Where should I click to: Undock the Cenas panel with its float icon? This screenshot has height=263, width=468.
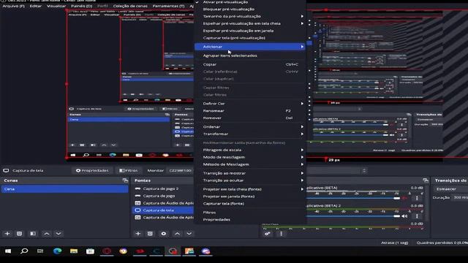tap(125, 180)
